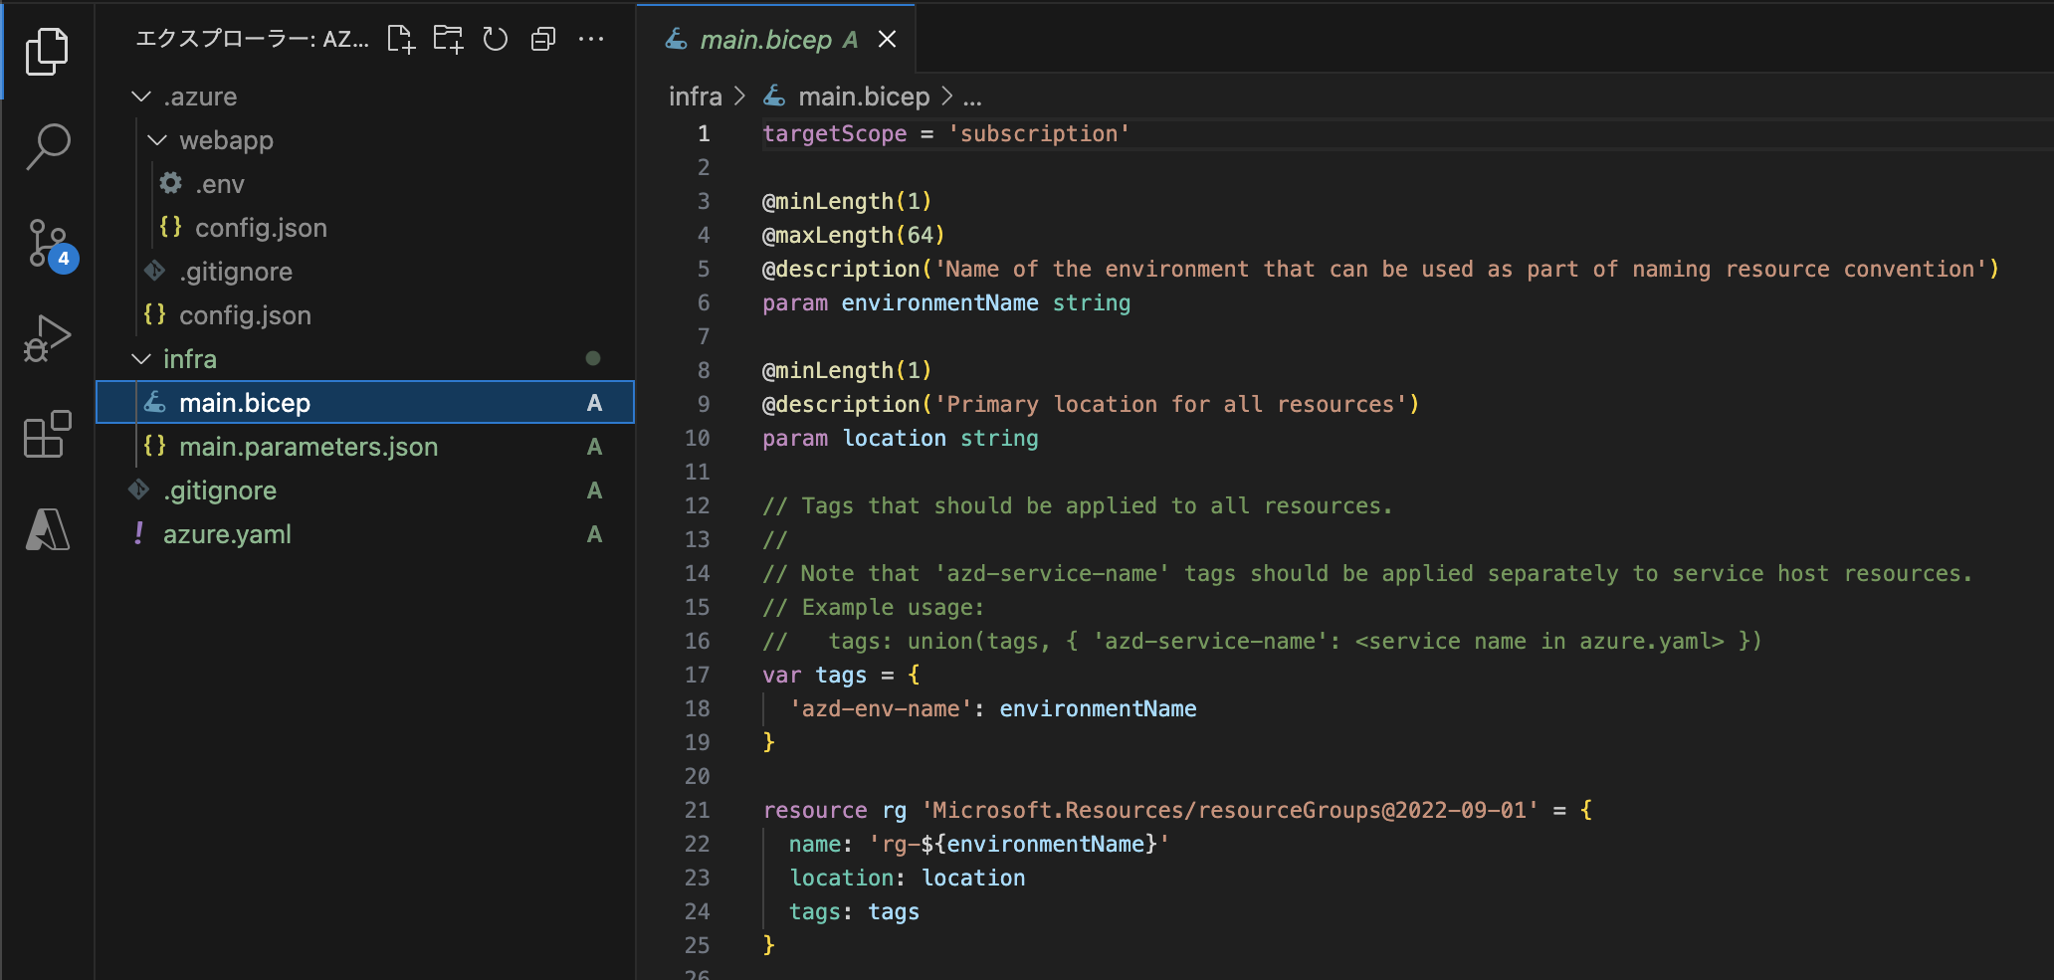Open the azure.yaml file
The width and height of the screenshot is (2054, 980).
tap(365, 534)
